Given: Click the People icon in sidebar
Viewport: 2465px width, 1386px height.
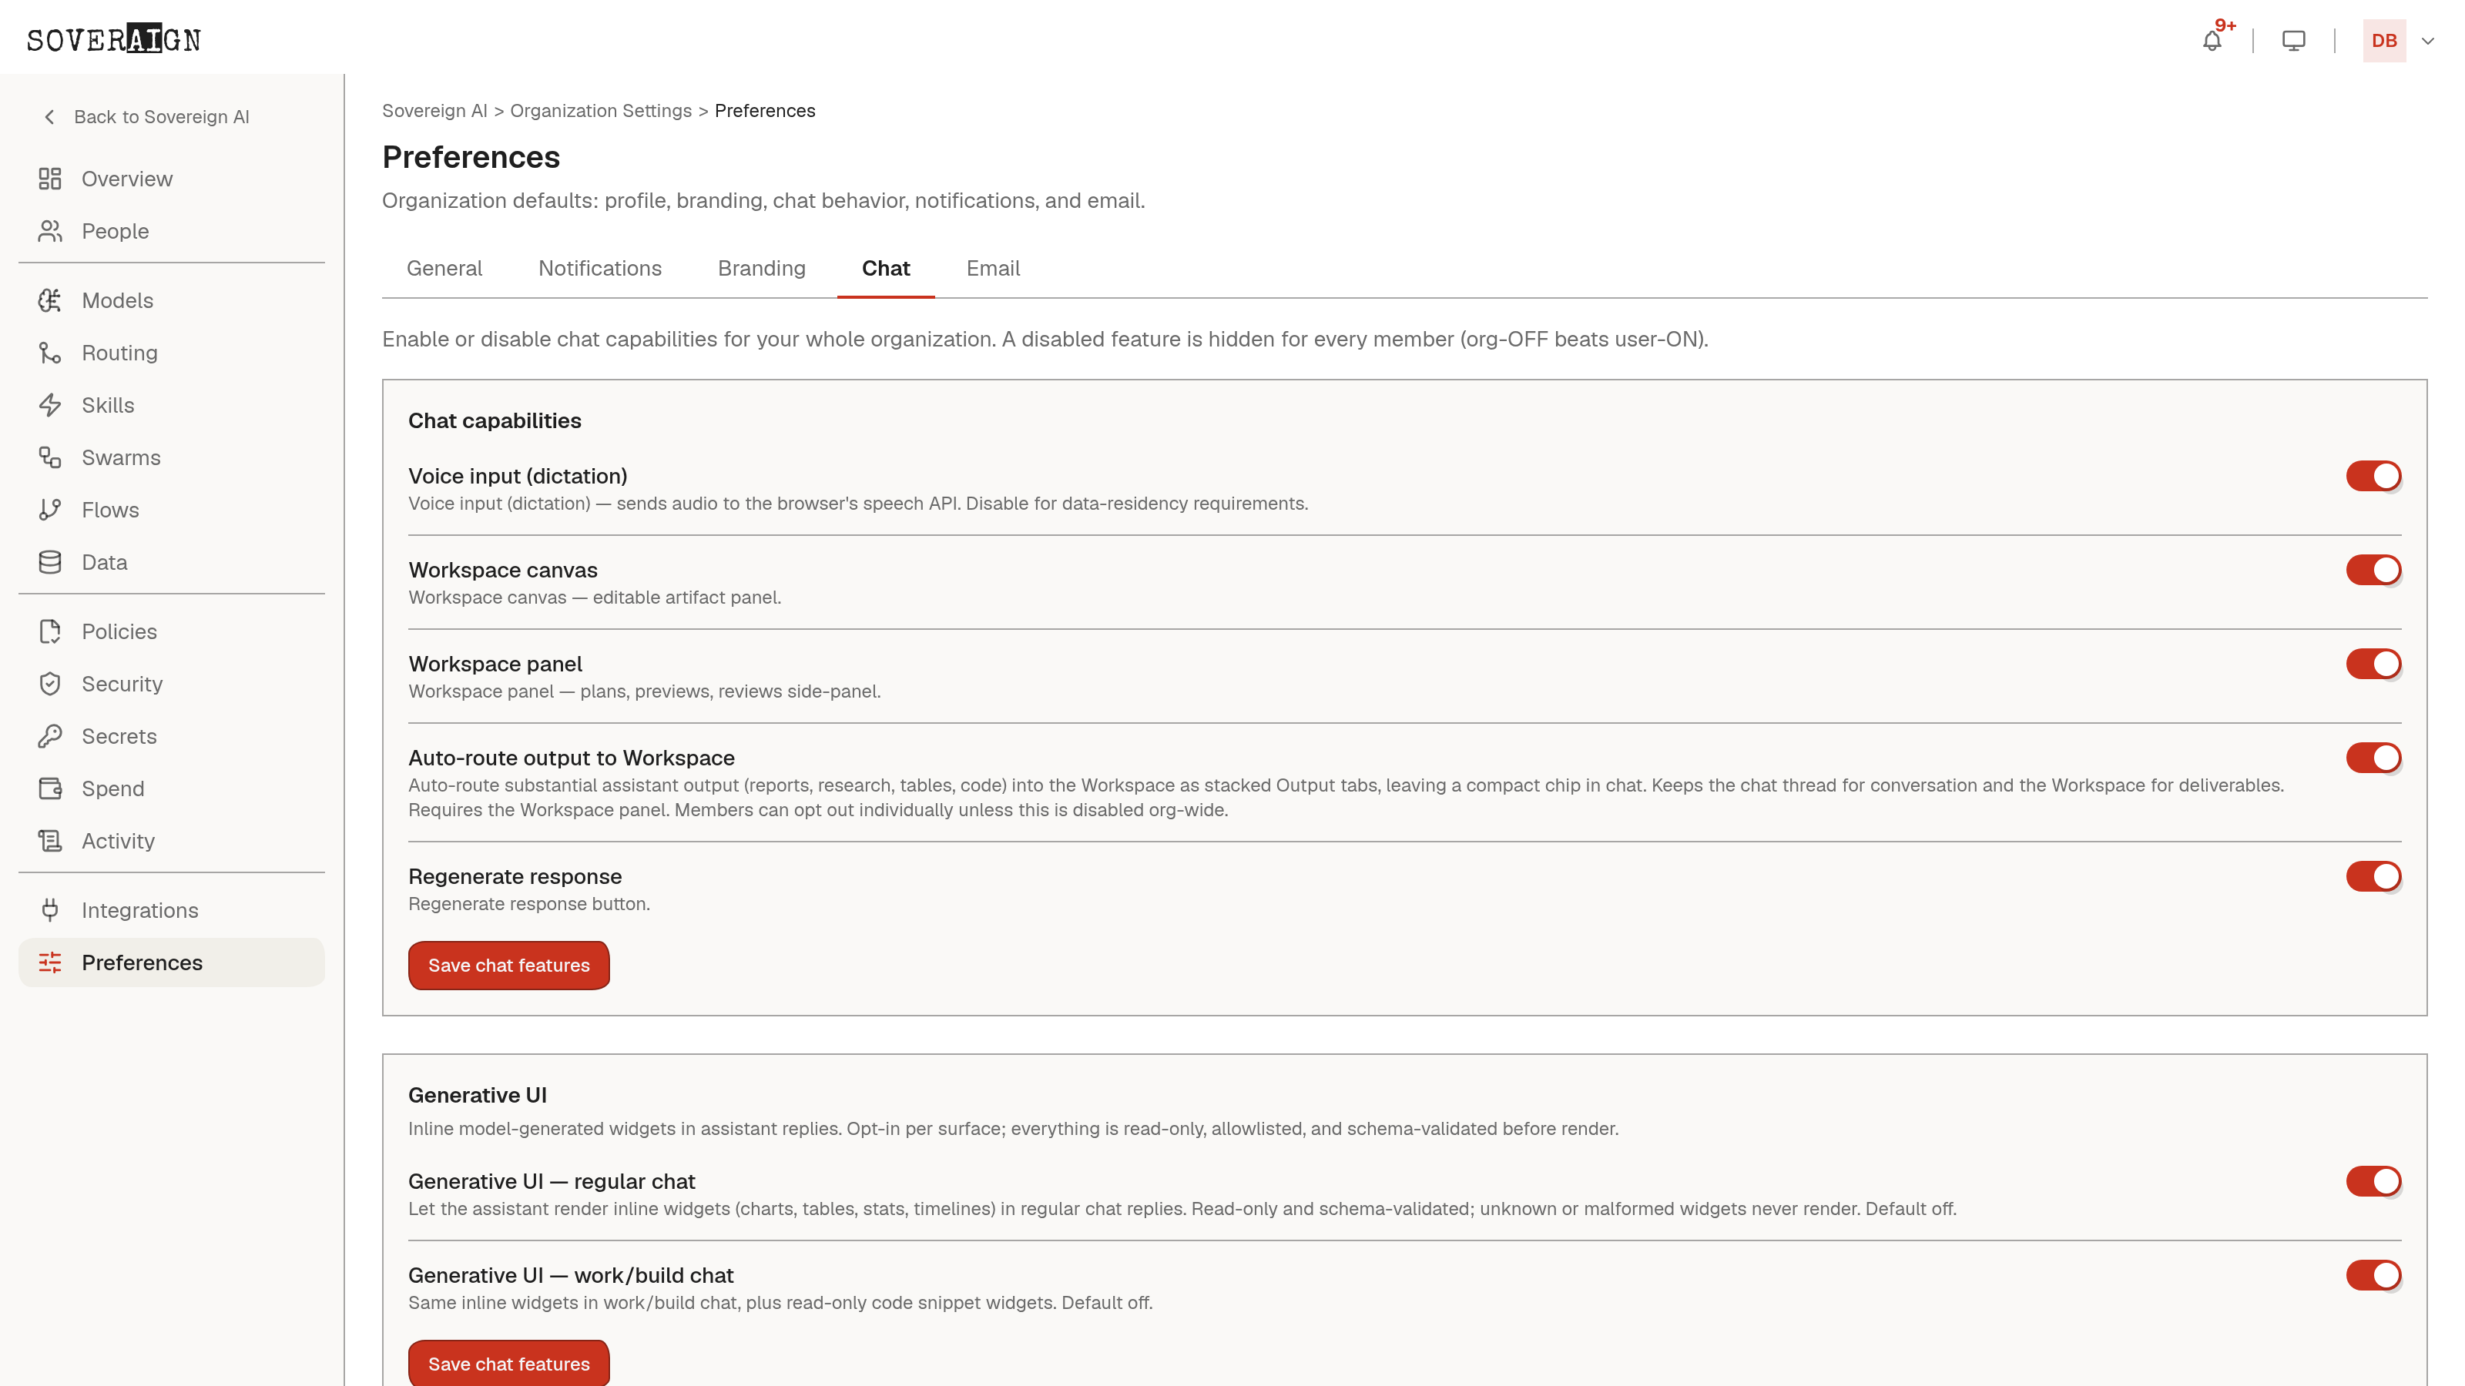Looking at the screenshot, I should (x=50, y=232).
